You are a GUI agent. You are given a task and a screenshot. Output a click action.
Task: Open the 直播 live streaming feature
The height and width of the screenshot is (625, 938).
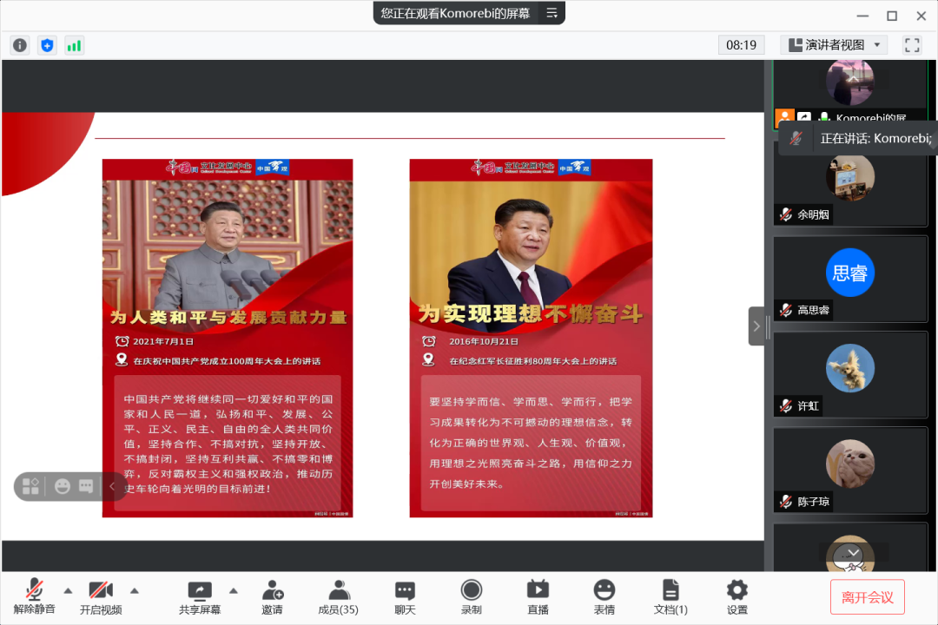[x=537, y=596]
